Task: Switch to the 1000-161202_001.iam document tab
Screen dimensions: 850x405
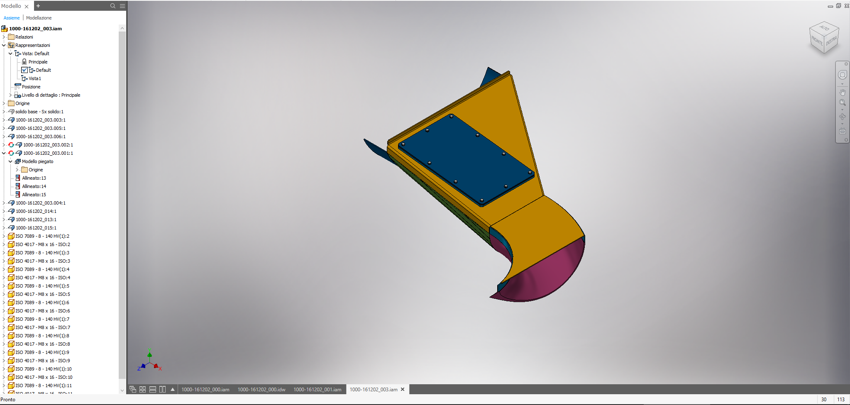Action: coord(317,389)
